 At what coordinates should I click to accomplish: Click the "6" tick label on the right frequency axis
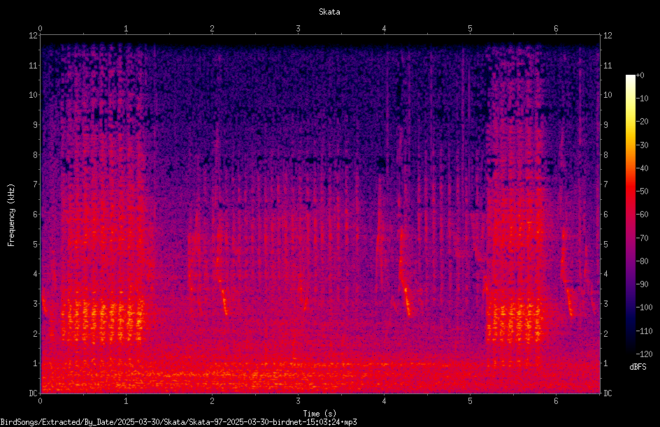[x=605, y=214]
